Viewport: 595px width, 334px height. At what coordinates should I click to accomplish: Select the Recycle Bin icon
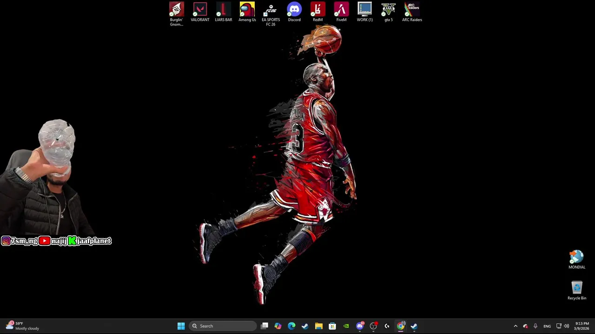point(577,290)
